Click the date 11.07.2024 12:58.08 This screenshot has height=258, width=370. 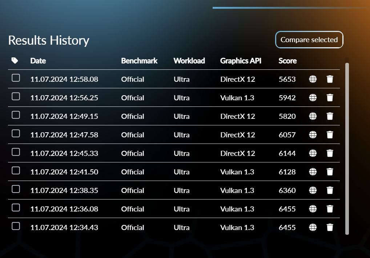tap(64, 79)
